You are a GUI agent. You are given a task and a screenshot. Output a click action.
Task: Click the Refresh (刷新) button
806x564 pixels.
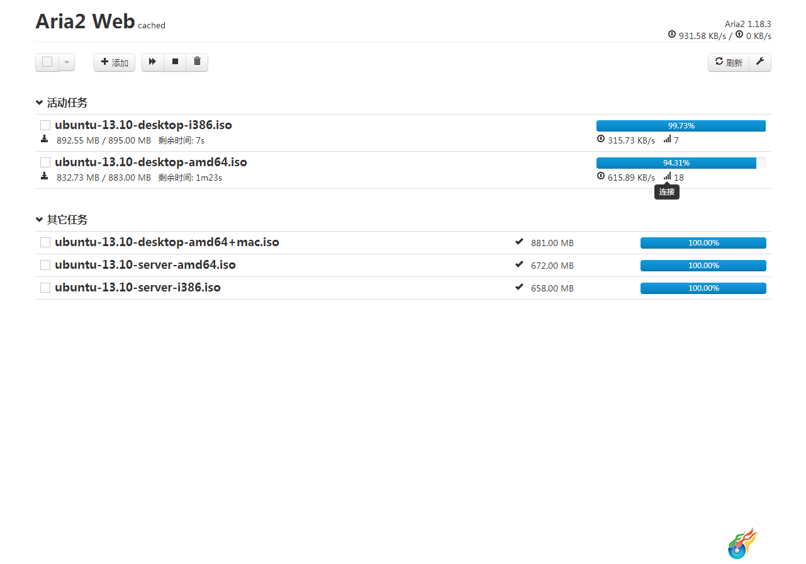tap(729, 62)
